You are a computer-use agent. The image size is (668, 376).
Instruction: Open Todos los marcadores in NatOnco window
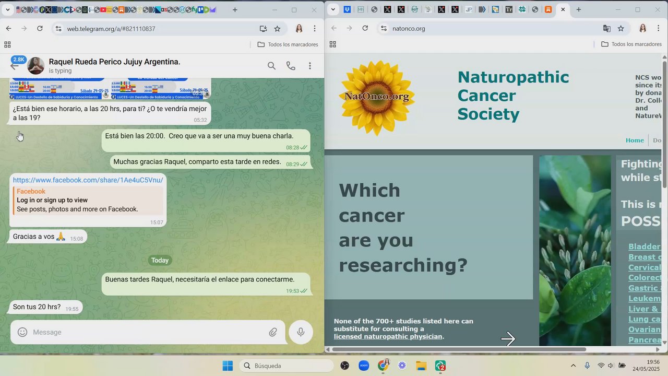pos(631,44)
